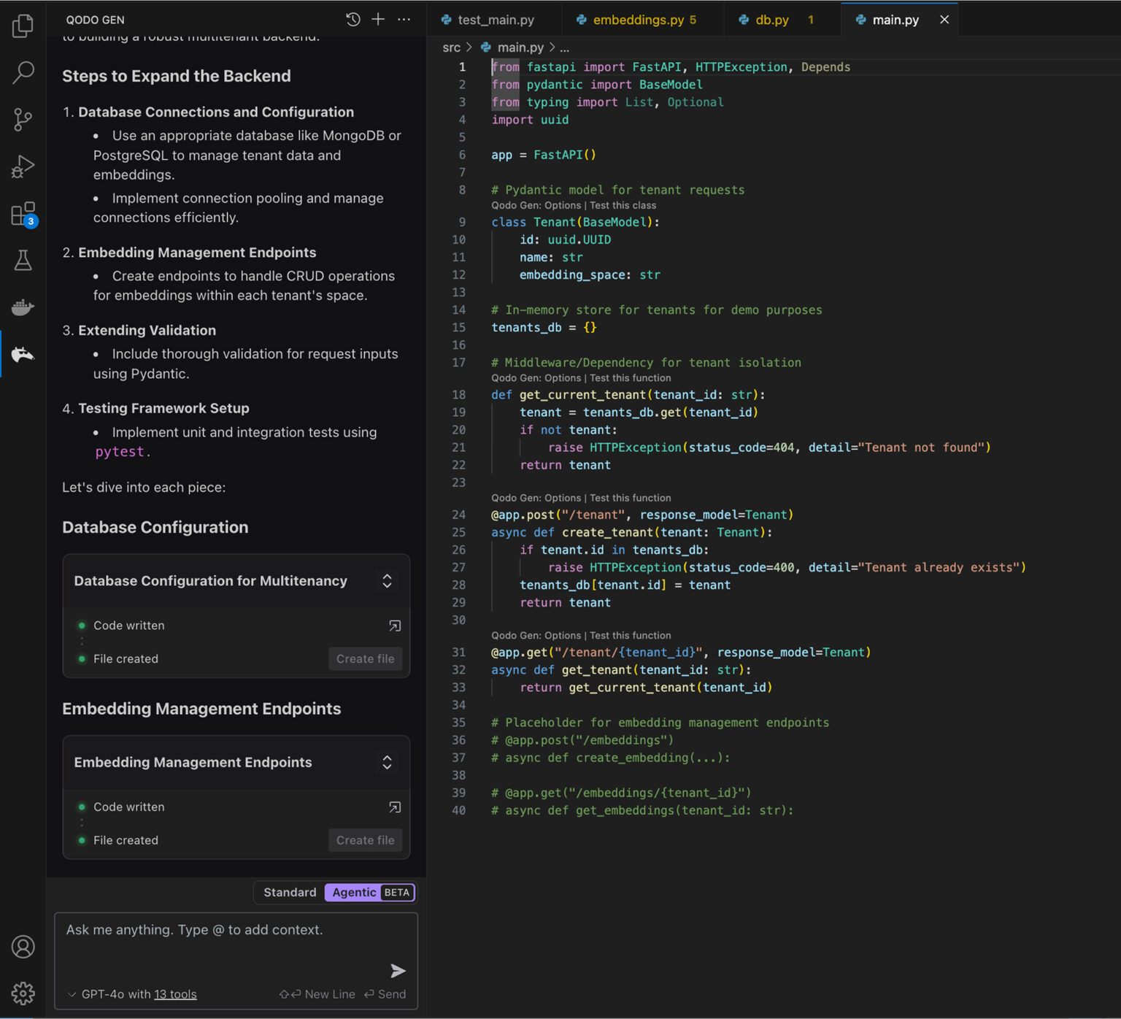Start new Qodo Gen chat
1121x1019 pixels.
(x=378, y=20)
